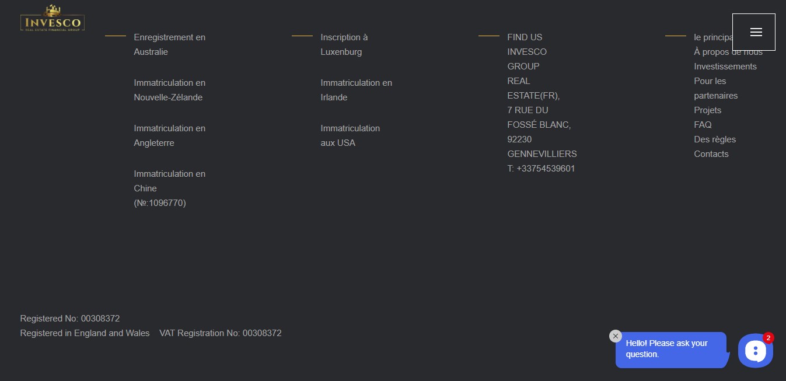Viewport: 786px width, 381px height.
Task: Open Inscription à Luxenburg link
Action: pos(344,44)
